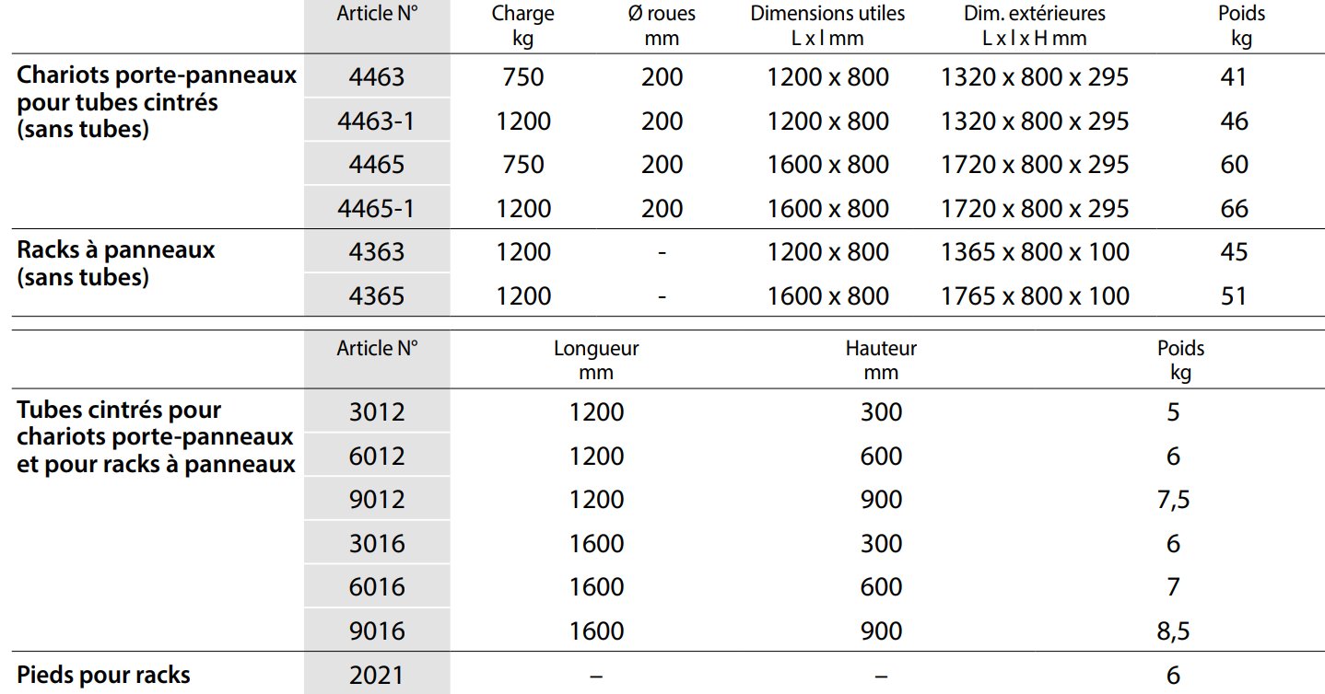Select the "Longueur mm" column header

click(x=596, y=360)
